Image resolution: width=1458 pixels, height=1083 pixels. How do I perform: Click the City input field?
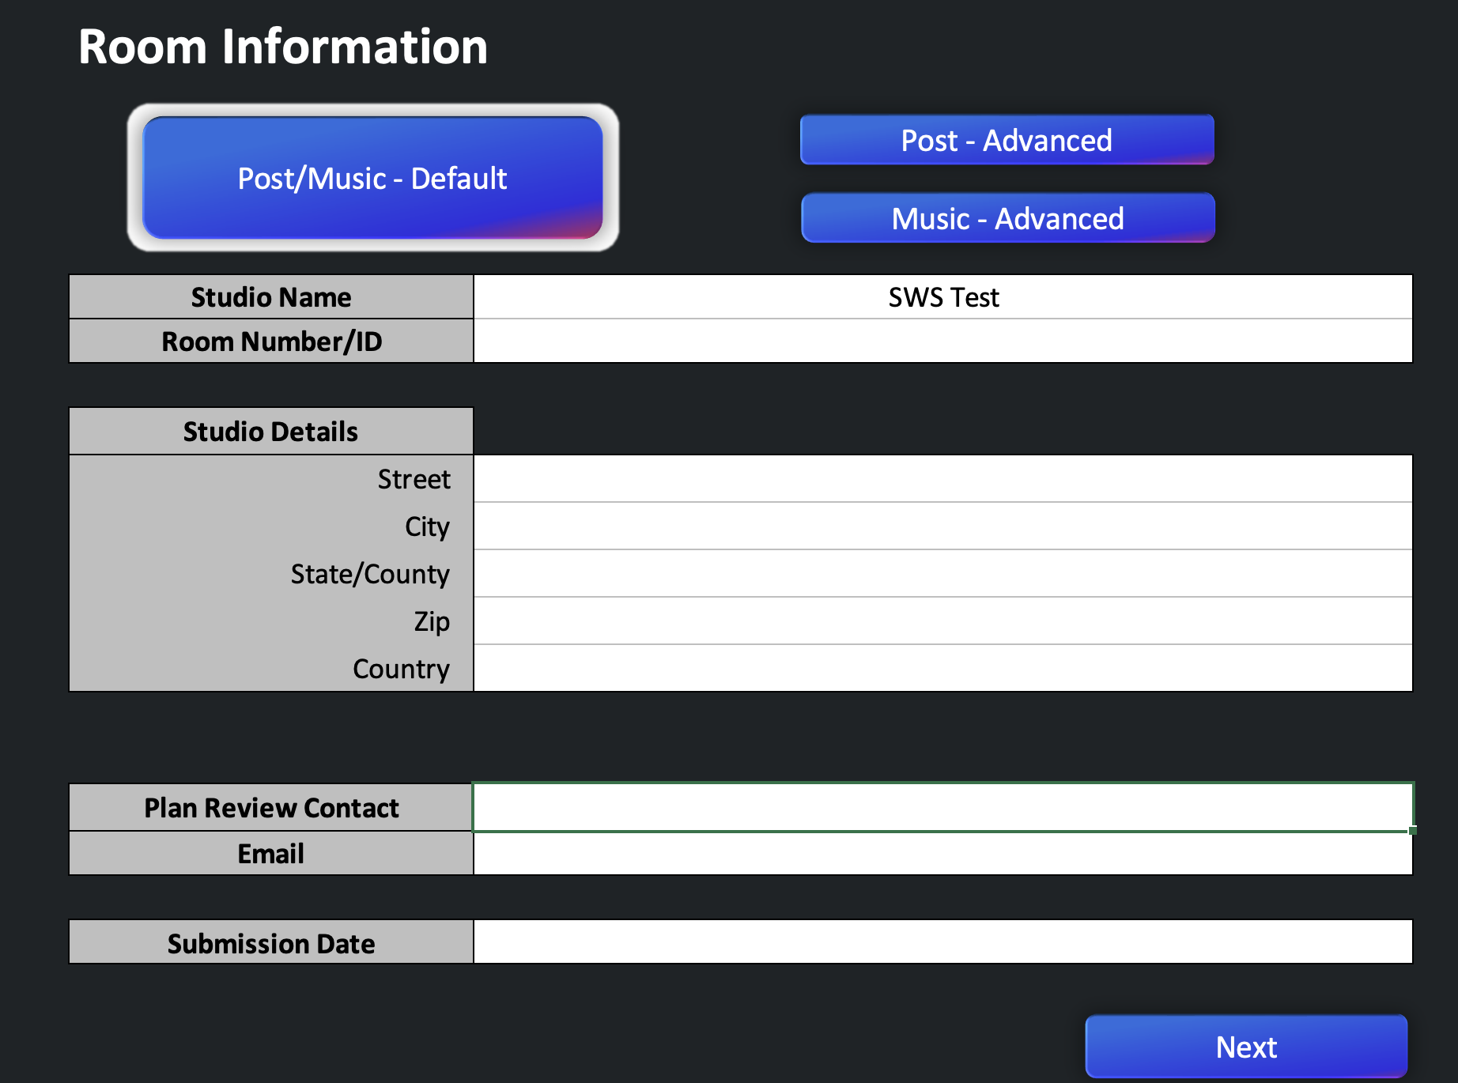(x=942, y=526)
